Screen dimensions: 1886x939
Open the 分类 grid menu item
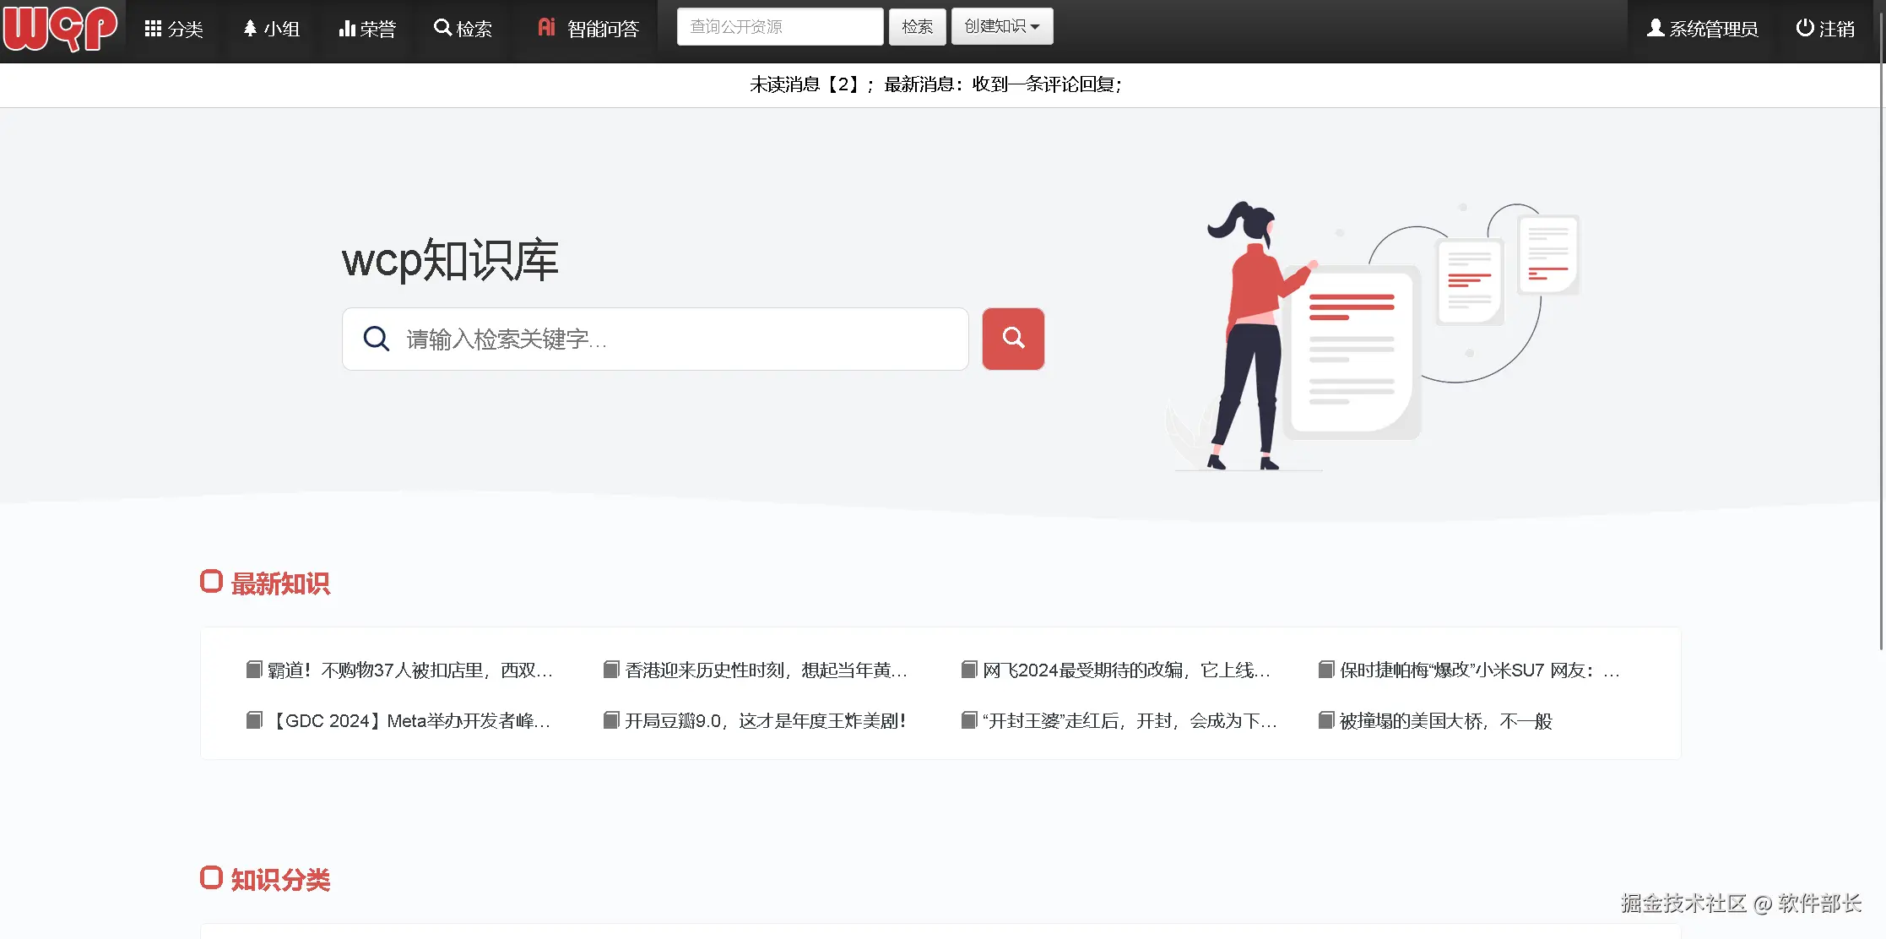[x=174, y=29]
